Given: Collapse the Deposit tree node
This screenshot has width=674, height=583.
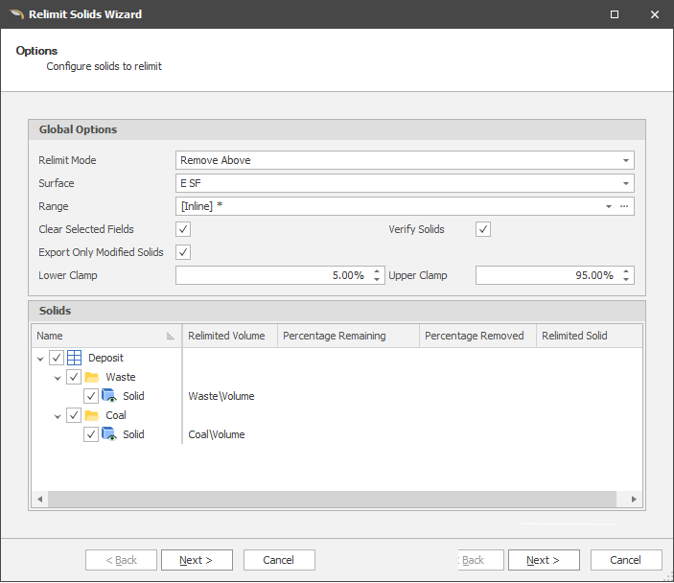Looking at the screenshot, I should pos(40,359).
